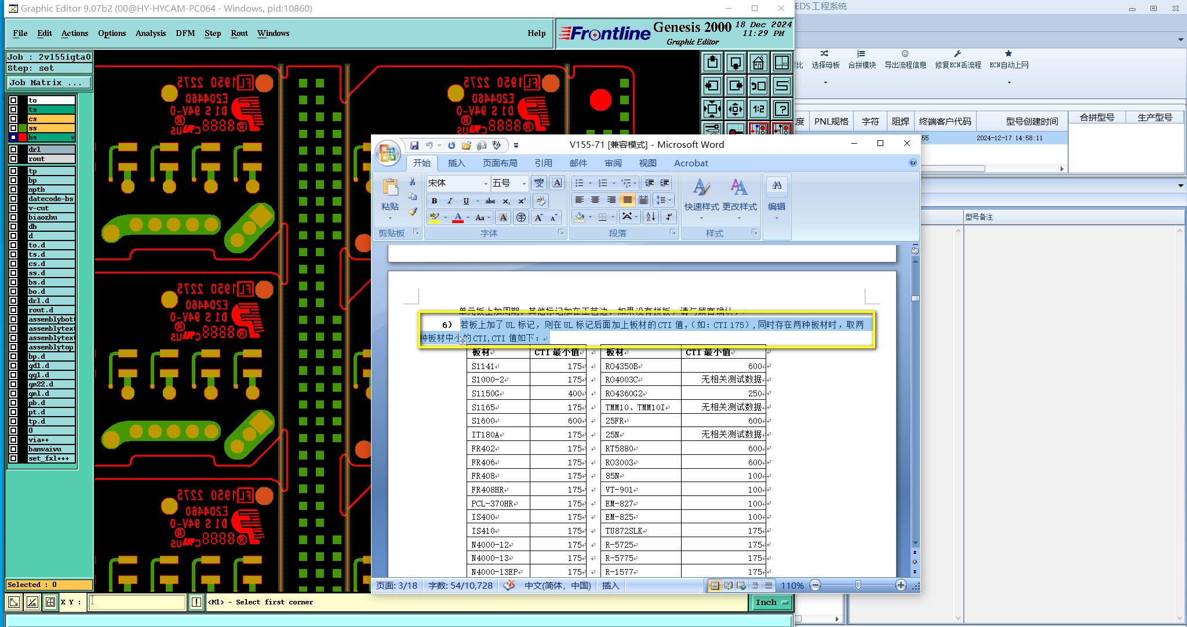This screenshot has width=1187, height=627.
Task: Open the DFM menu in Graphic Editor
Action: coord(185,33)
